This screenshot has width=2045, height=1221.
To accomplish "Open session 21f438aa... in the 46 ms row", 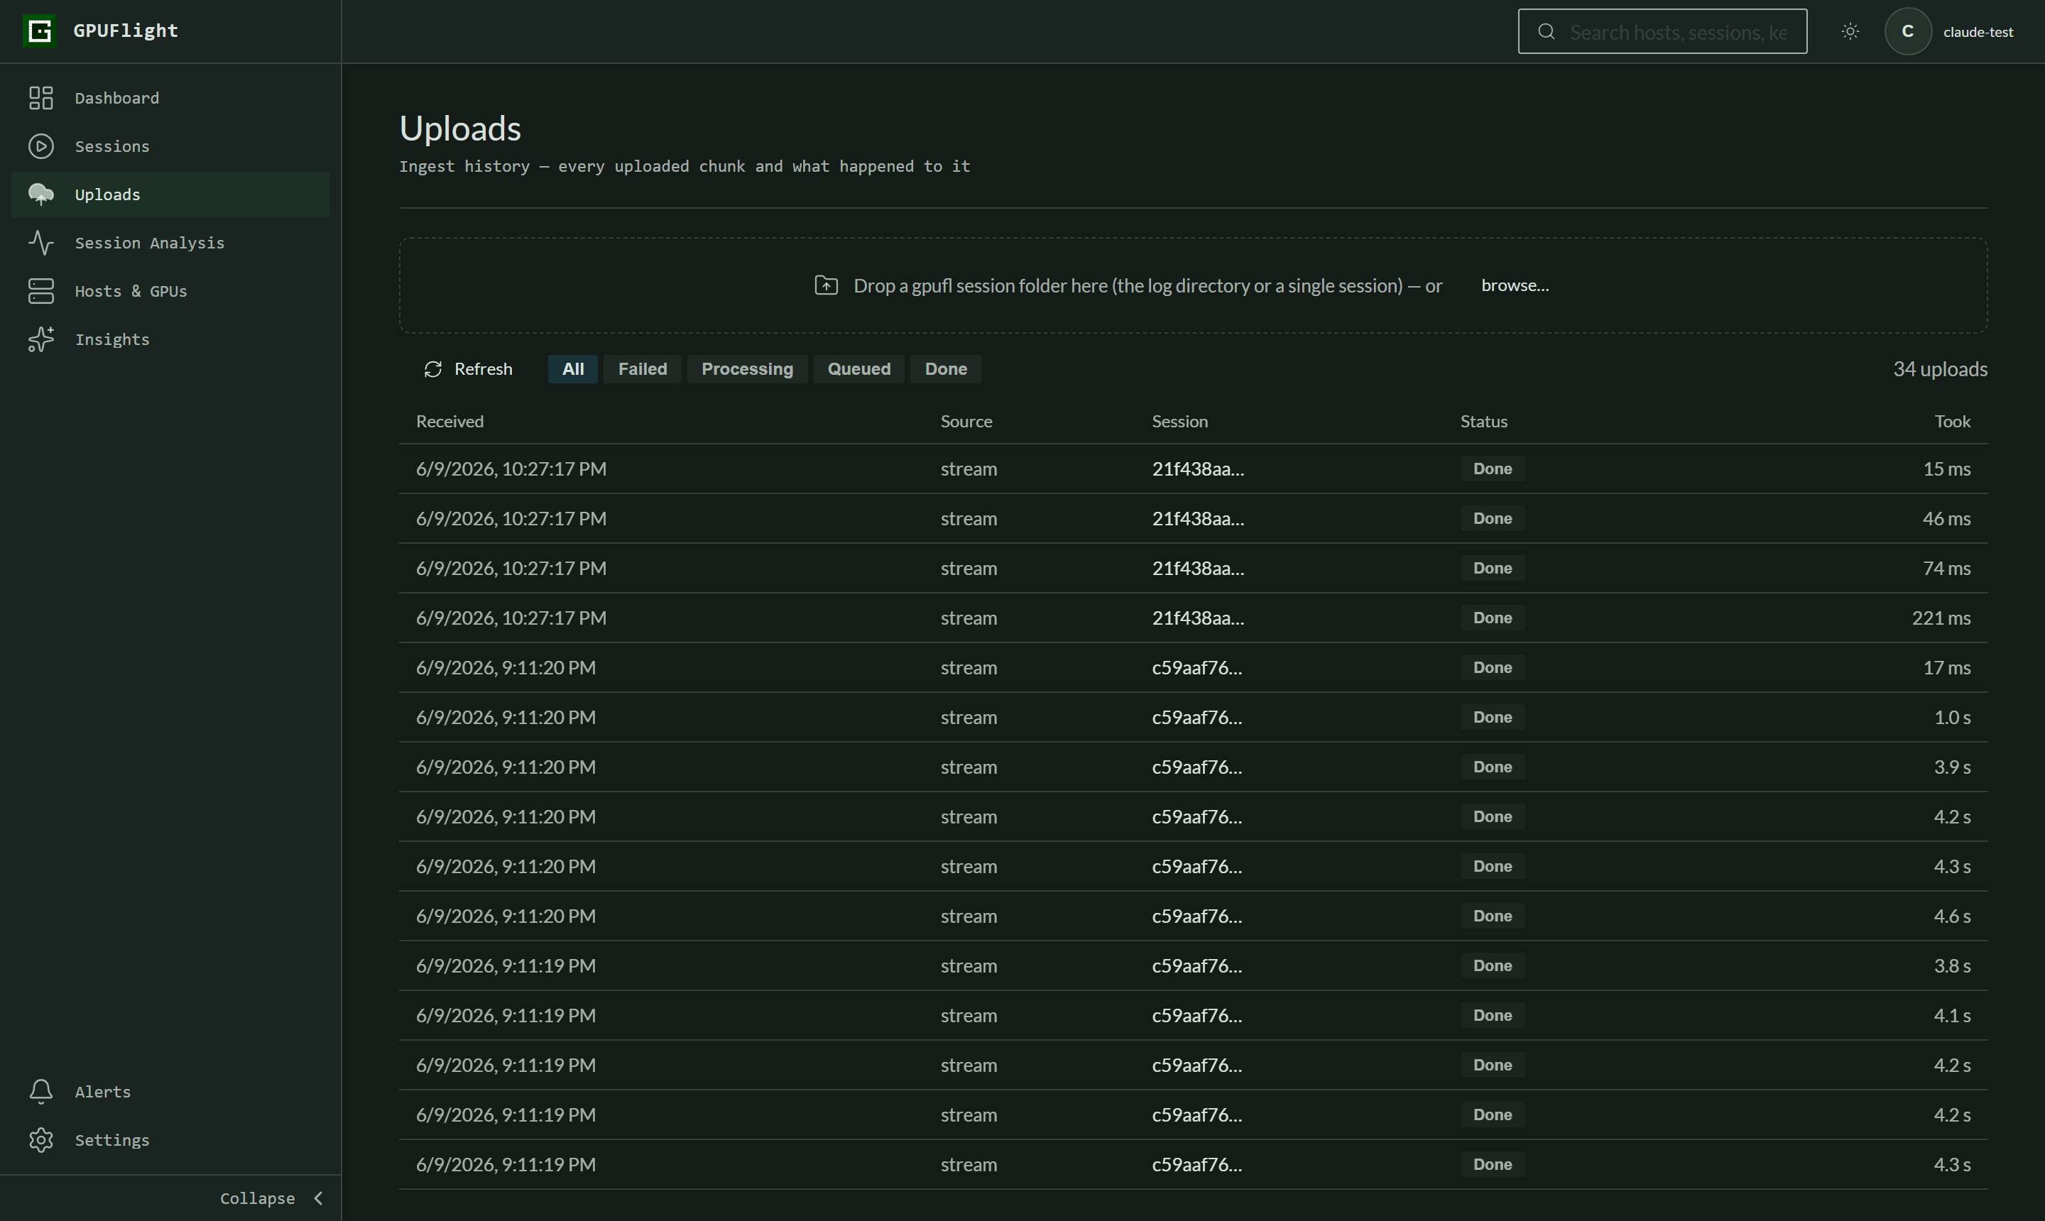I will [1197, 518].
